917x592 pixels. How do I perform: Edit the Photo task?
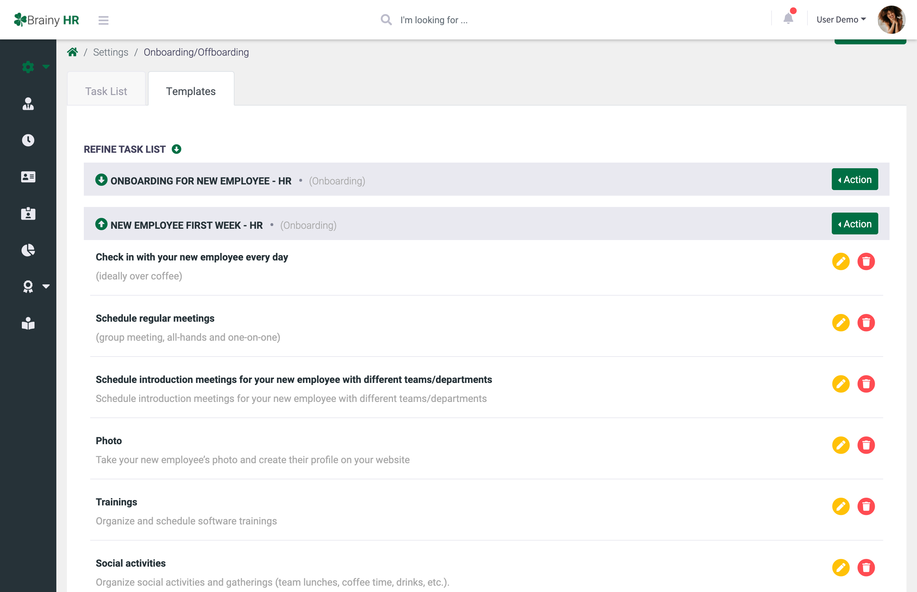coord(841,445)
